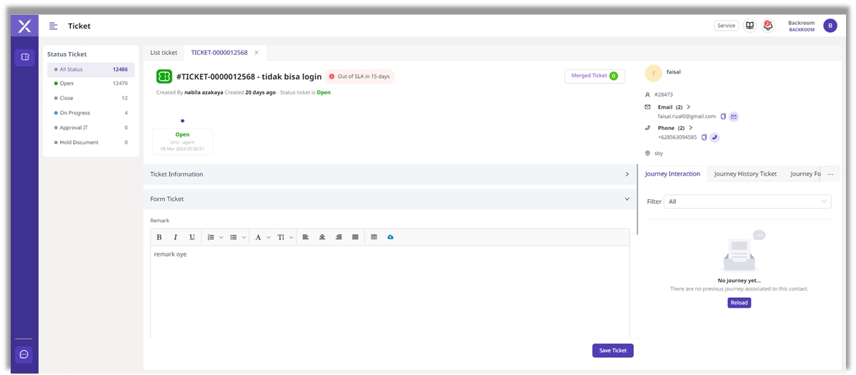Open the chat icon in left sidebar
The width and height of the screenshot is (856, 375).
click(x=24, y=354)
